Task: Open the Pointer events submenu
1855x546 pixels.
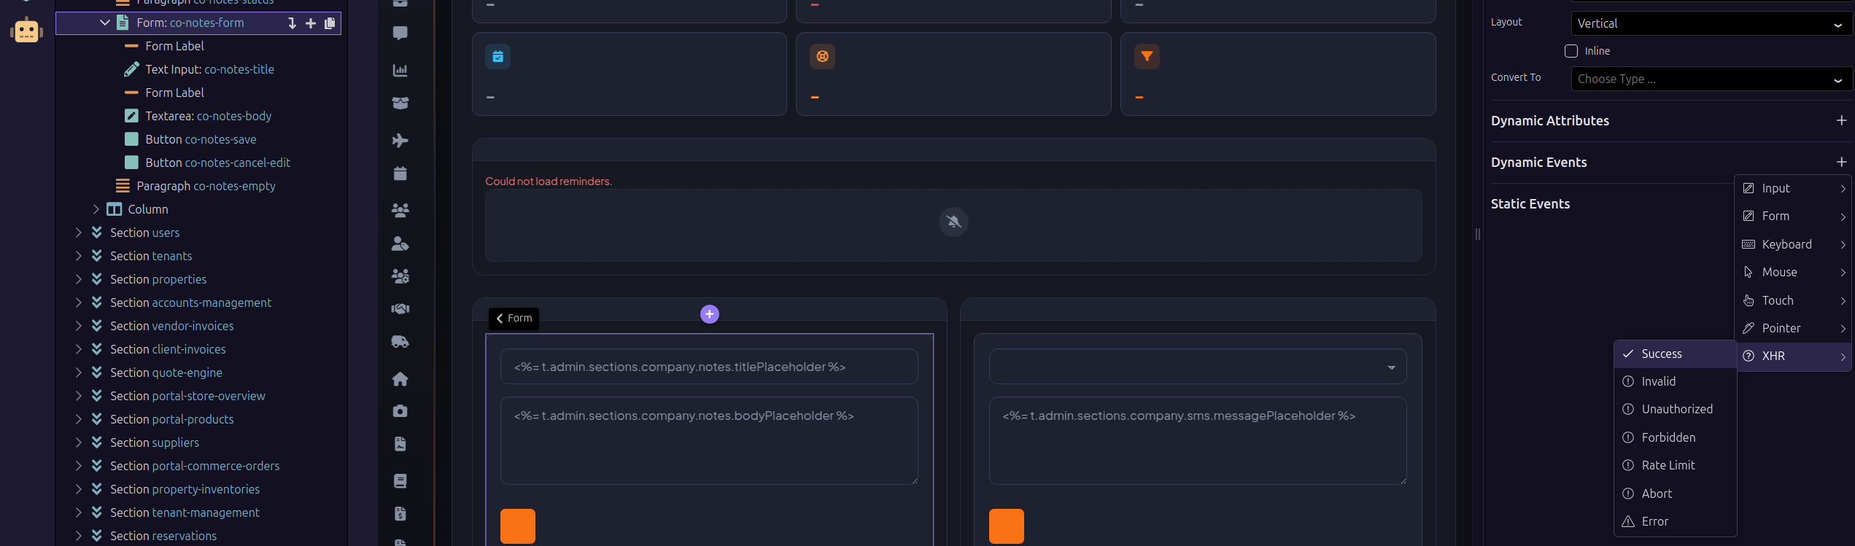Action: coord(1794,328)
